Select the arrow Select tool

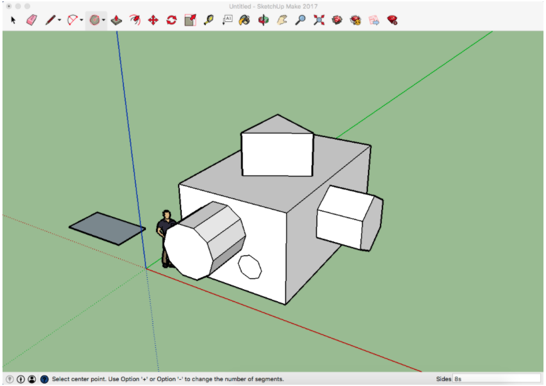pyautogui.click(x=13, y=20)
